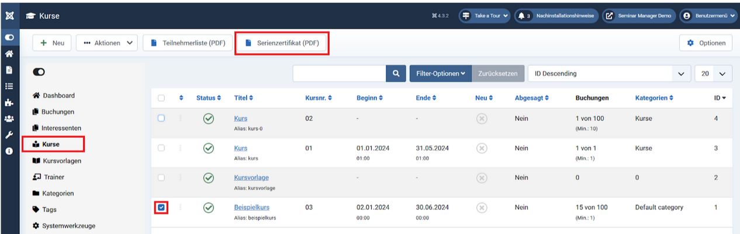Click the search magnifier icon button
The width and height of the screenshot is (740, 234).
tap(396, 74)
